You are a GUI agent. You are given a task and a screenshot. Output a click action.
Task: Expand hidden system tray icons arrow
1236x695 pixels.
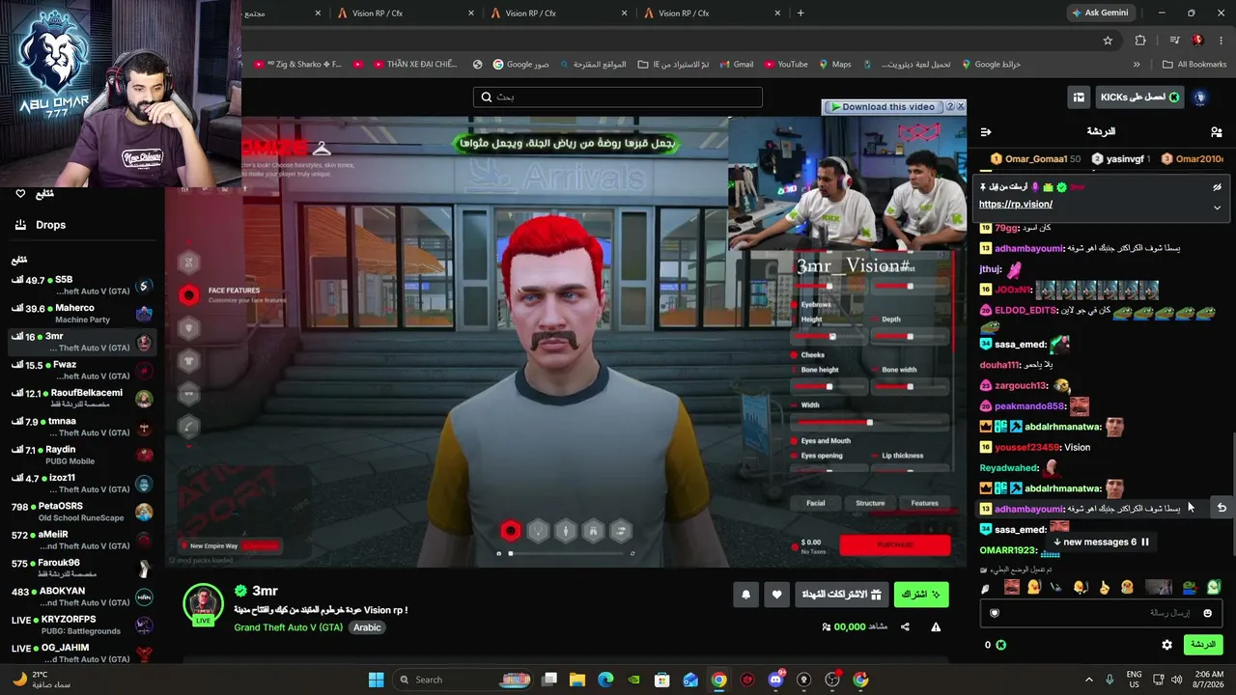[1089, 680]
